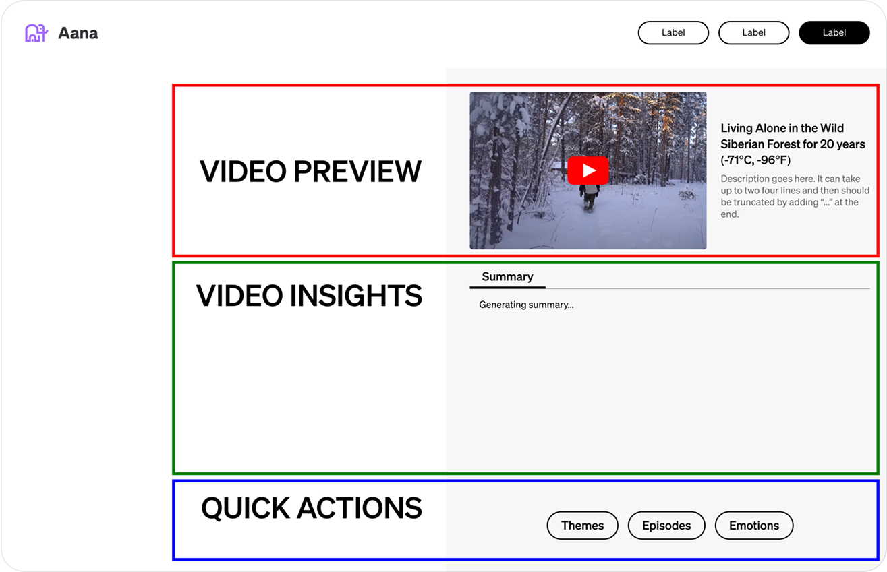Click the "Generating summary..." status text

(526, 305)
